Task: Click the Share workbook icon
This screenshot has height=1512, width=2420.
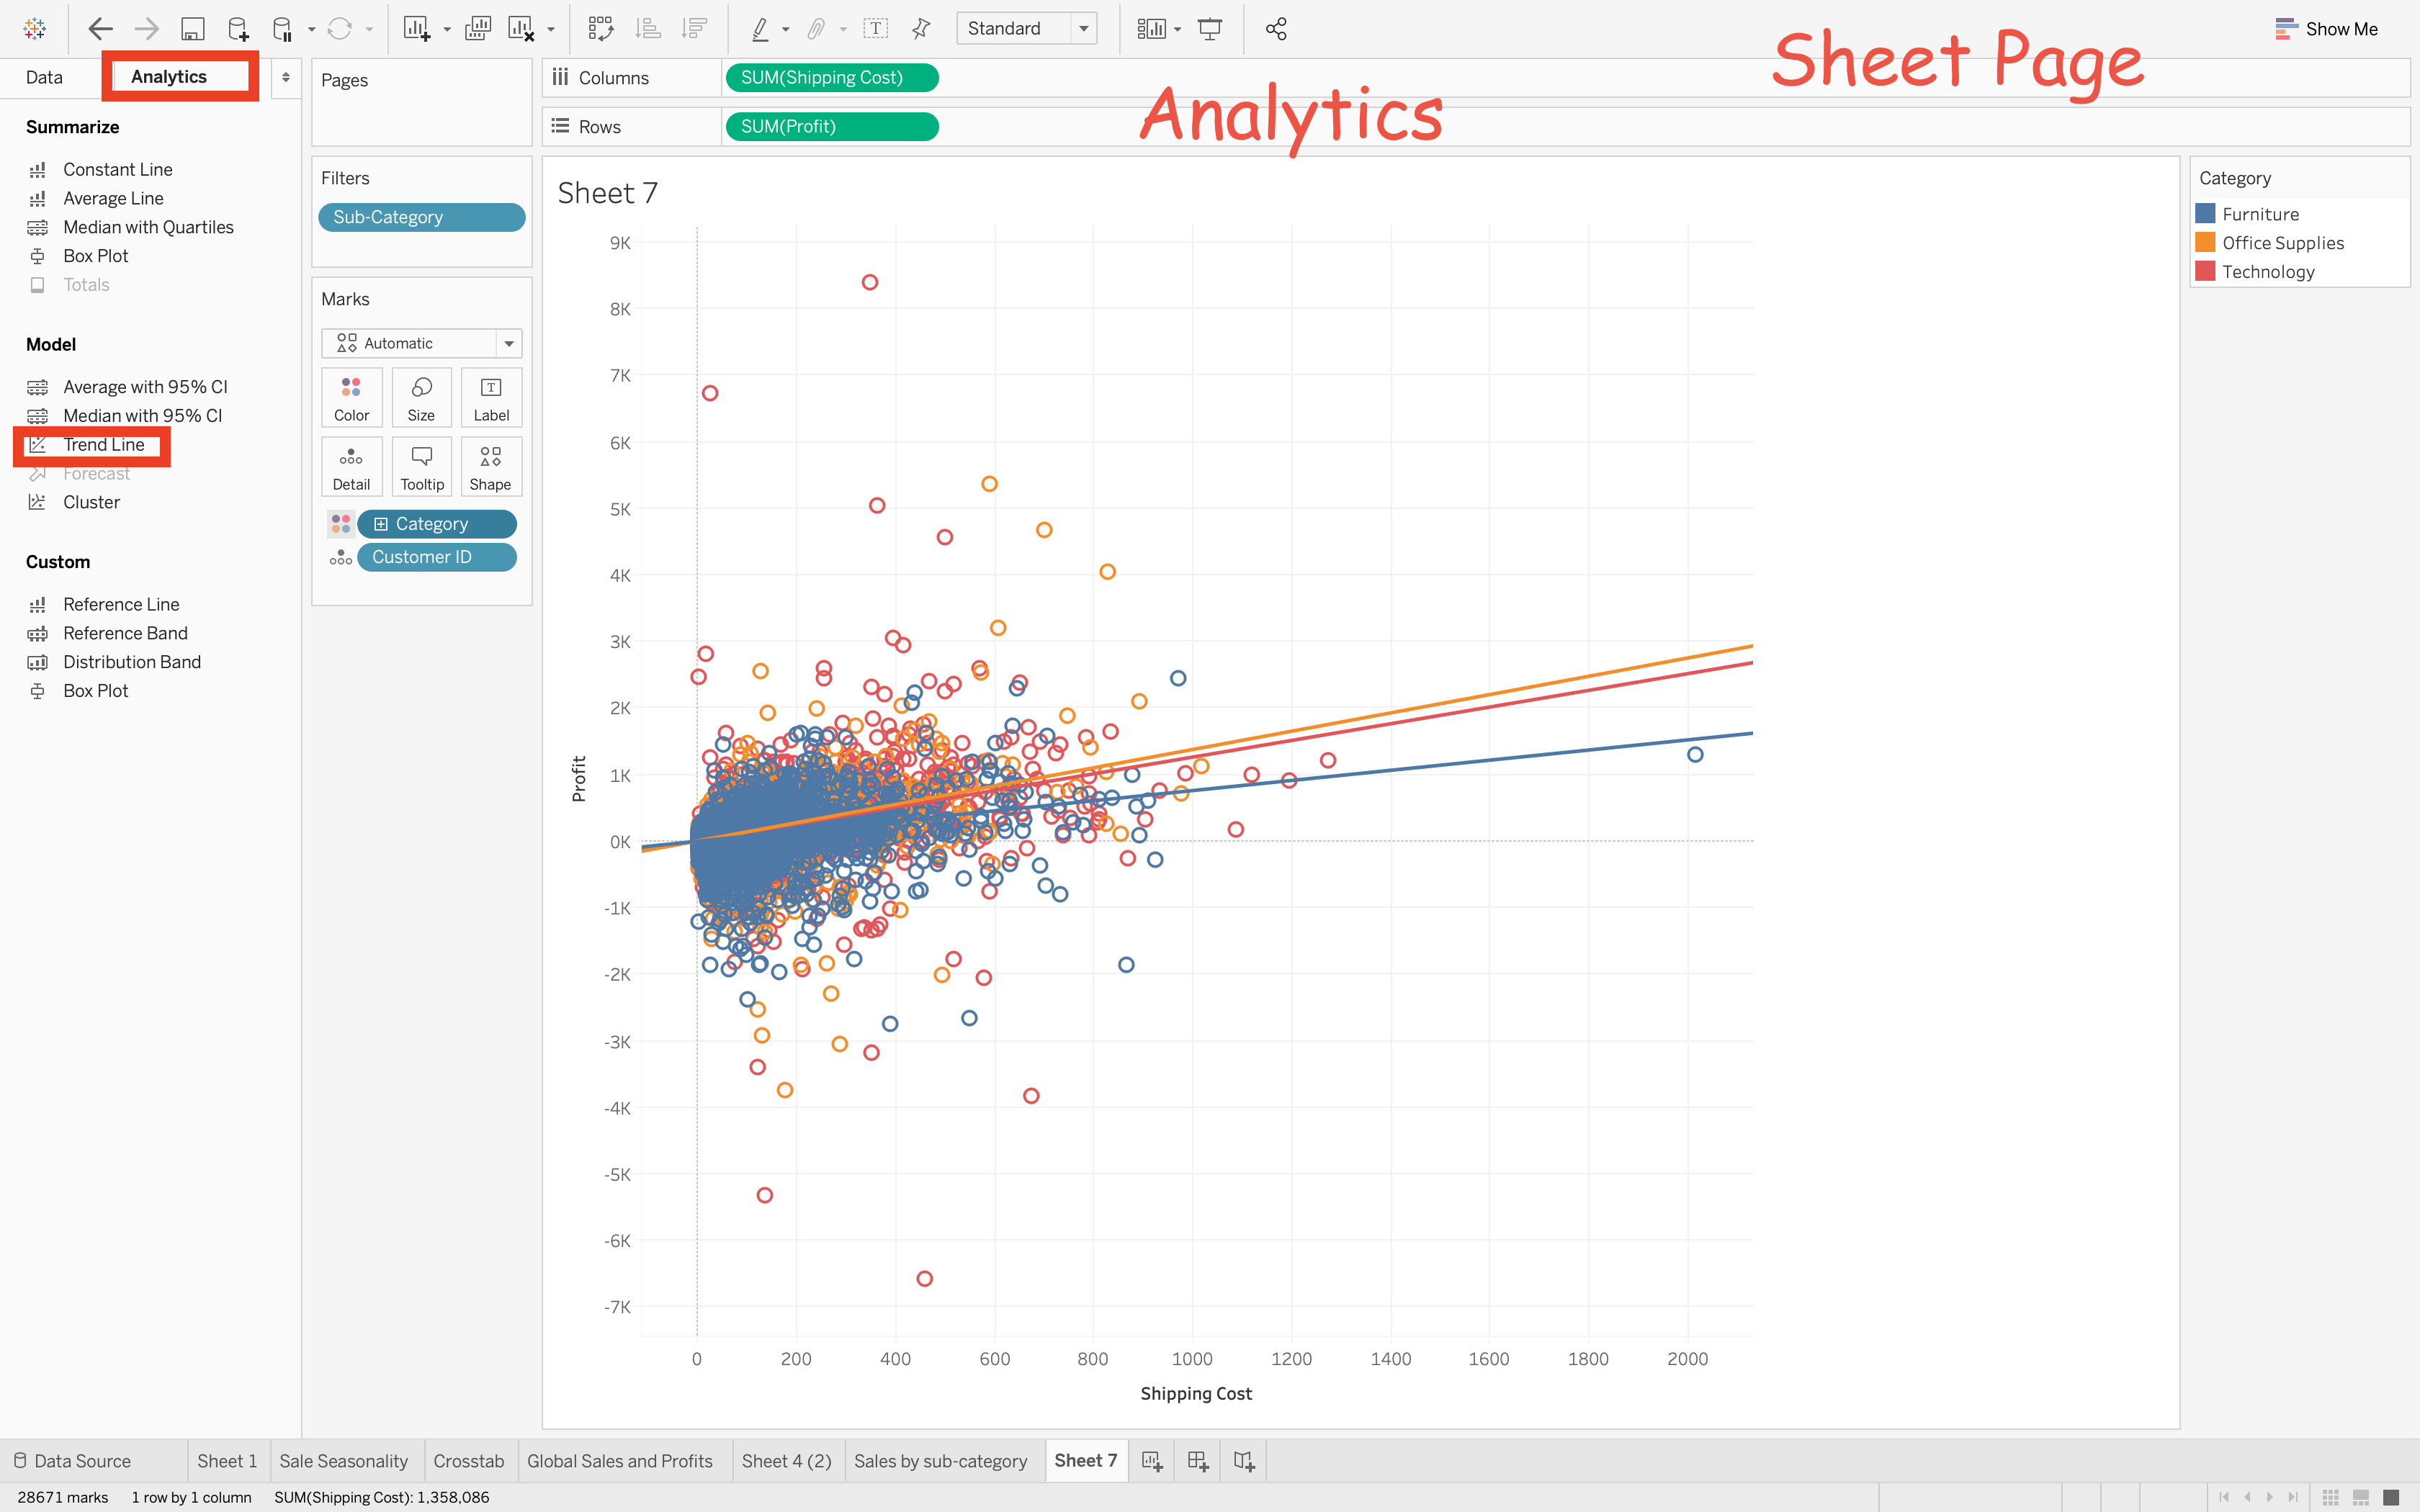Action: (x=1276, y=29)
